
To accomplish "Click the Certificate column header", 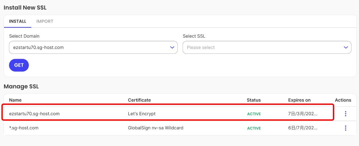I will [x=139, y=100].
